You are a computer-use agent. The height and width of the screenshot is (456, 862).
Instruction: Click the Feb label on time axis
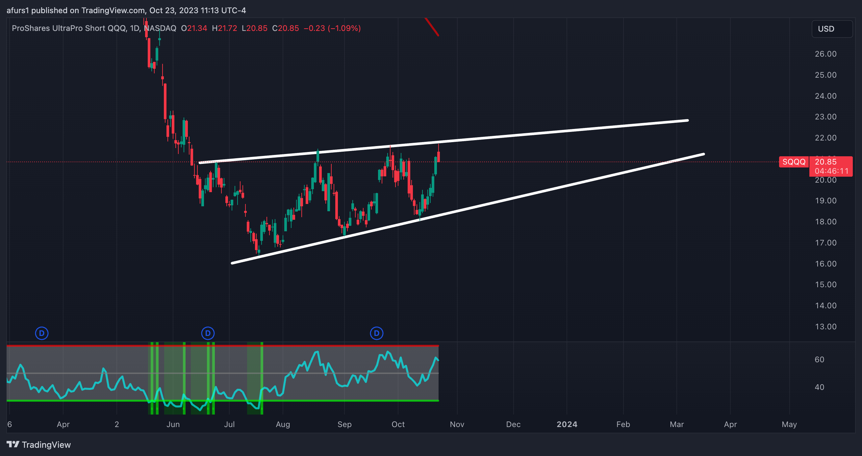coord(623,424)
